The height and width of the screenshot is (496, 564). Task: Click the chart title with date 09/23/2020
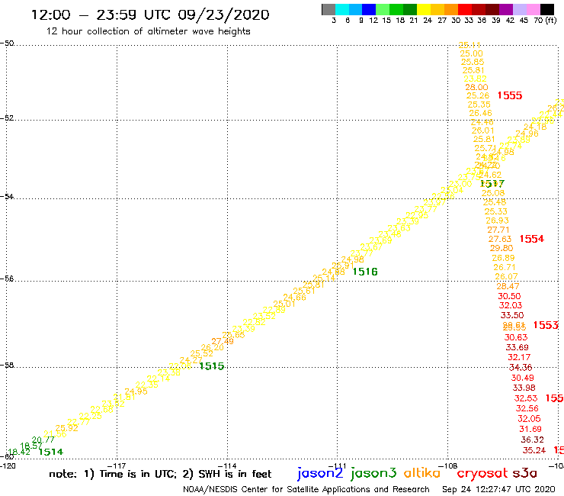point(150,14)
